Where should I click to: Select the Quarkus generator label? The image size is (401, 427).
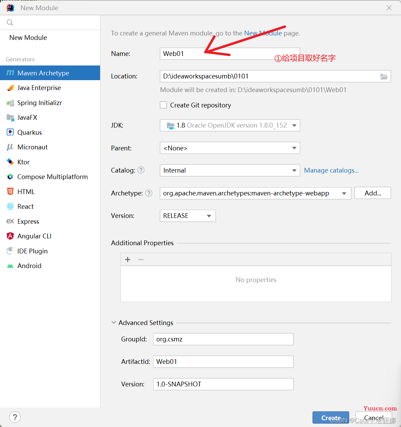coord(30,132)
